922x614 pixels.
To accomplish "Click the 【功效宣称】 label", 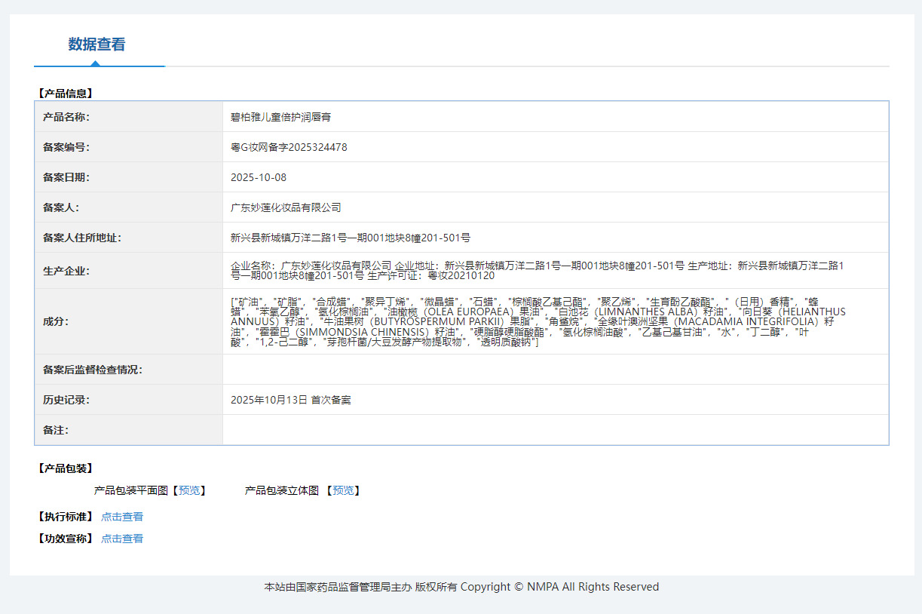I will click(x=65, y=539).
